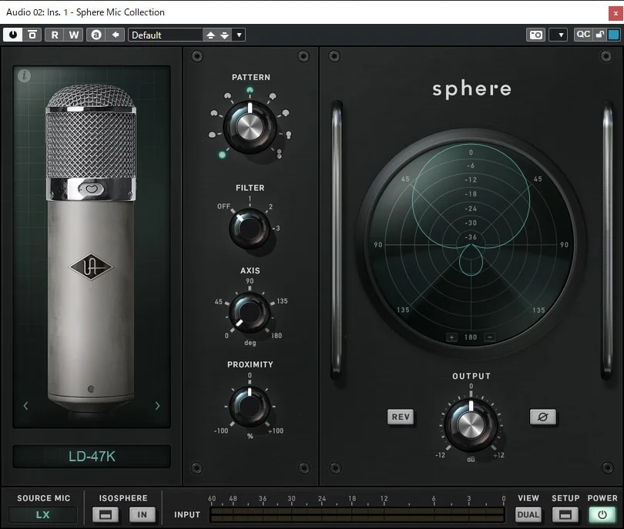Toggle DUAL view mode
Viewport: 624px width, 529px height.
click(x=528, y=514)
